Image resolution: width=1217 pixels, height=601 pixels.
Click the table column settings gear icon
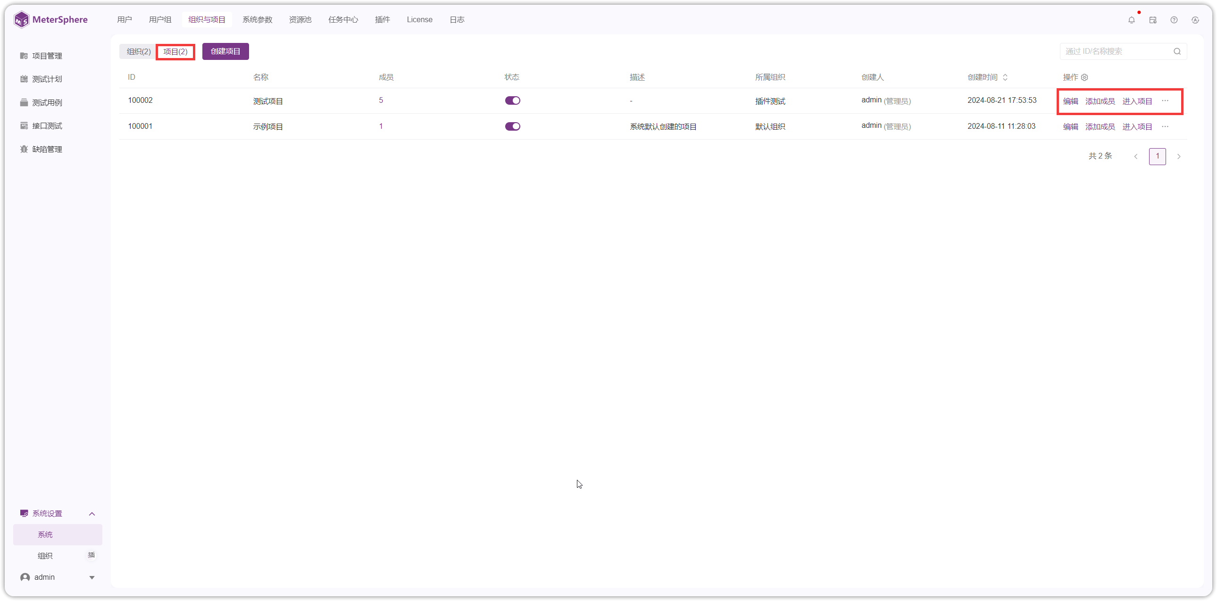(x=1085, y=77)
